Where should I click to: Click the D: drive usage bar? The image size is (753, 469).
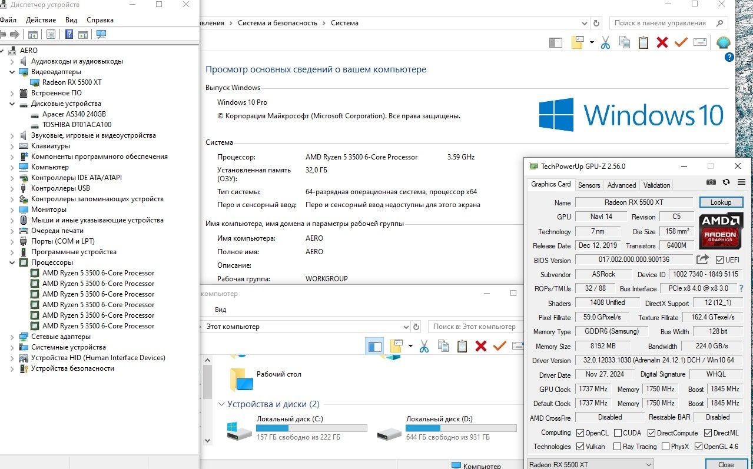pos(461,428)
